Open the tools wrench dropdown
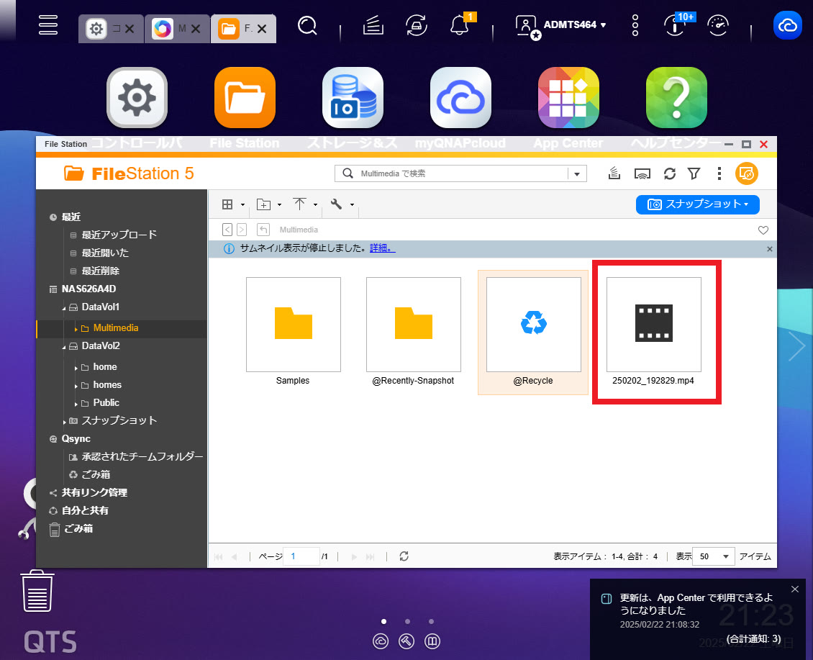This screenshot has width=813, height=660. (x=342, y=204)
